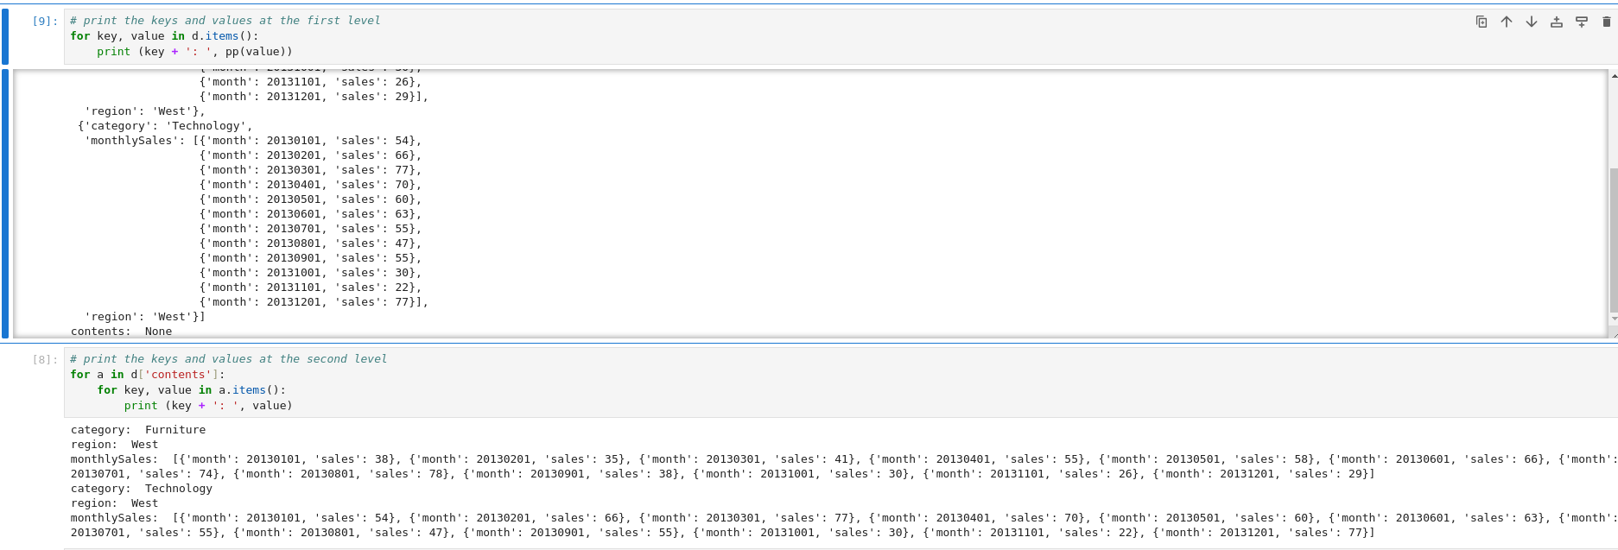Click the 'contents' string in cell 8
The image size is (1618, 550).
click(x=178, y=375)
